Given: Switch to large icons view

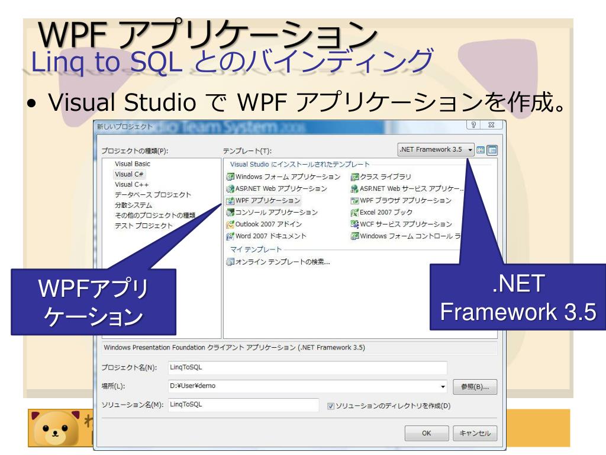Looking at the screenshot, I should 481,150.
